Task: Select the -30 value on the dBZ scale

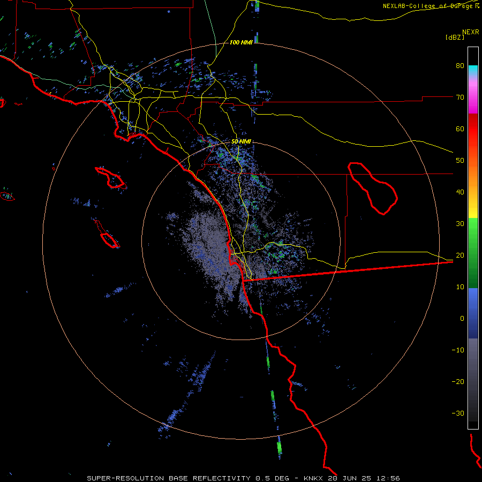Action: (458, 413)
